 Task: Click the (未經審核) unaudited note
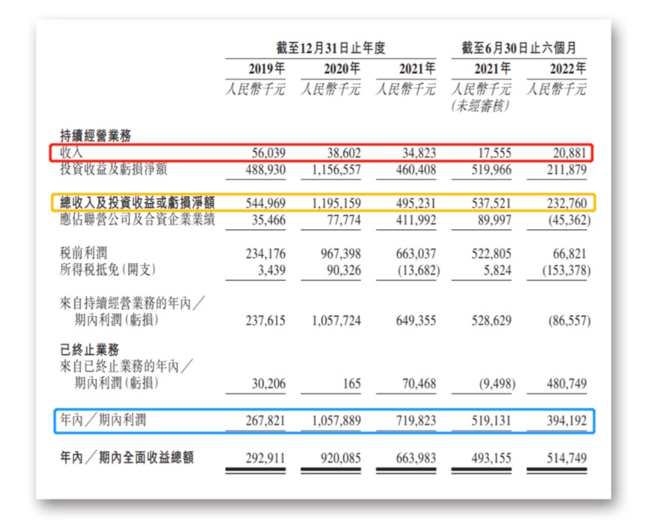pyautogui.click(x=480, y=107)
